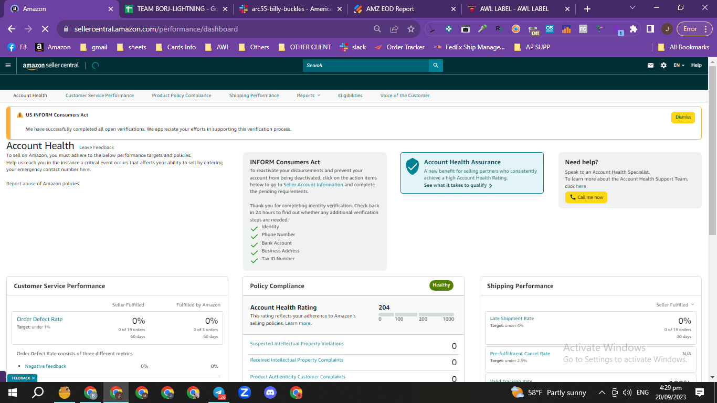
Task: Open Voice of the Customer menu item
Action: (405, 96)
